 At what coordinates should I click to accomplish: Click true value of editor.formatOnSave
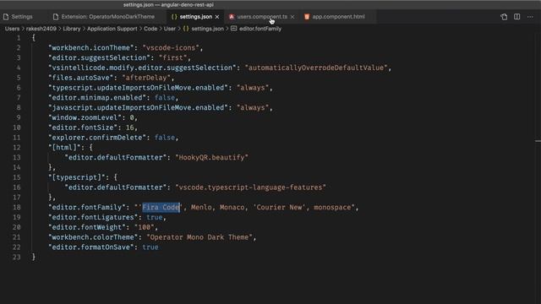point(150,247)
